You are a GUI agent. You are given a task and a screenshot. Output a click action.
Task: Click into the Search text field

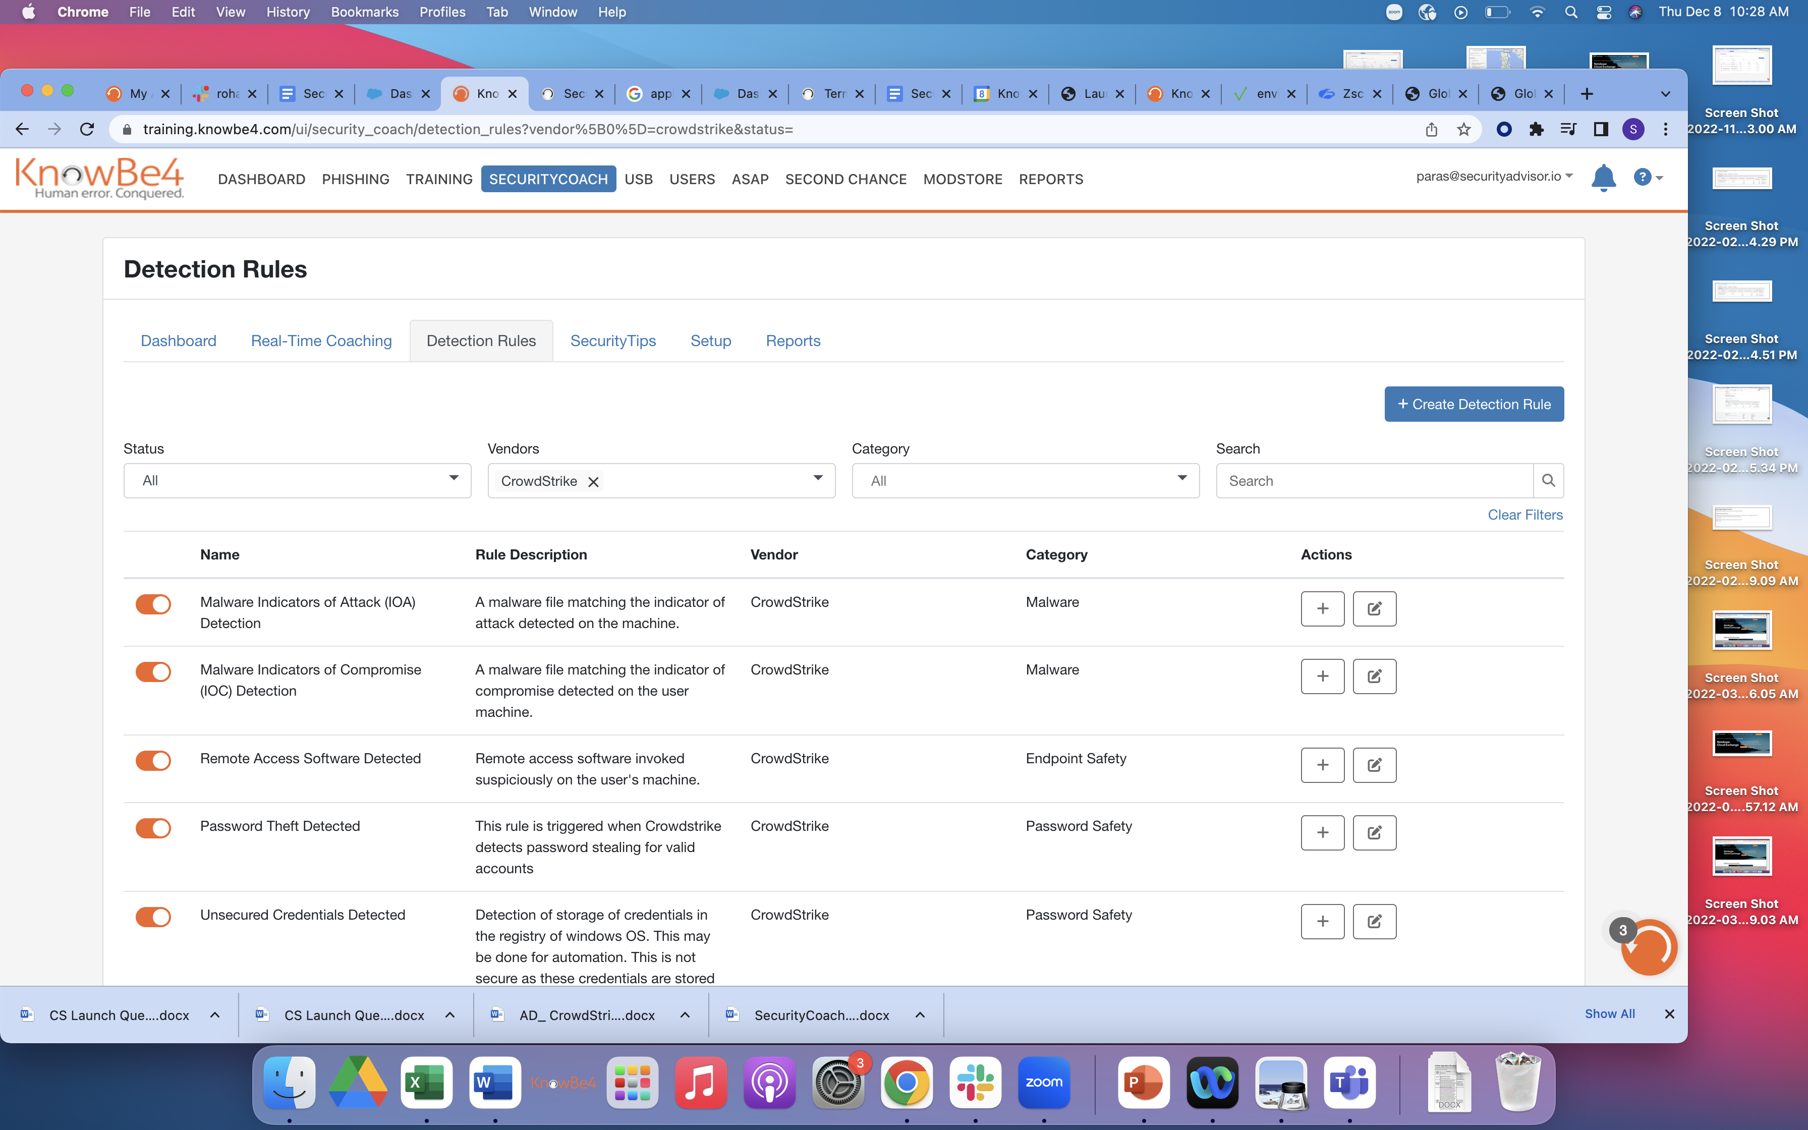[1374, 481]
